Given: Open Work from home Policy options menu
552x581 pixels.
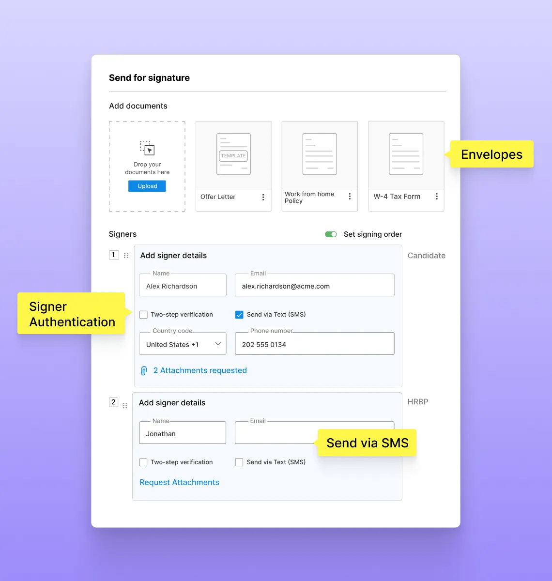Looking at the screenshot, I should (x=350, y=197).
